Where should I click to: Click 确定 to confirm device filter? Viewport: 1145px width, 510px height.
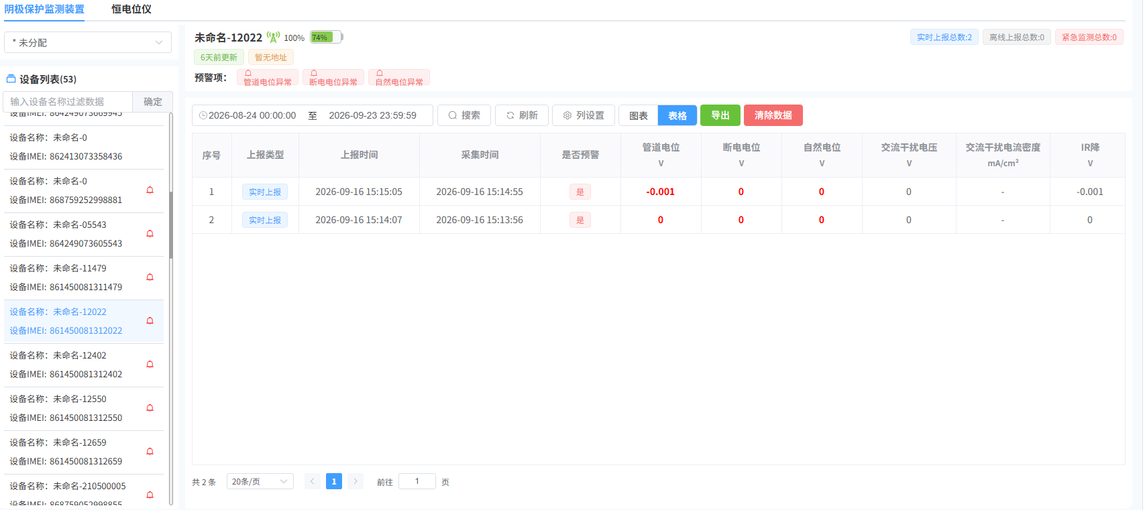(153, 102)
